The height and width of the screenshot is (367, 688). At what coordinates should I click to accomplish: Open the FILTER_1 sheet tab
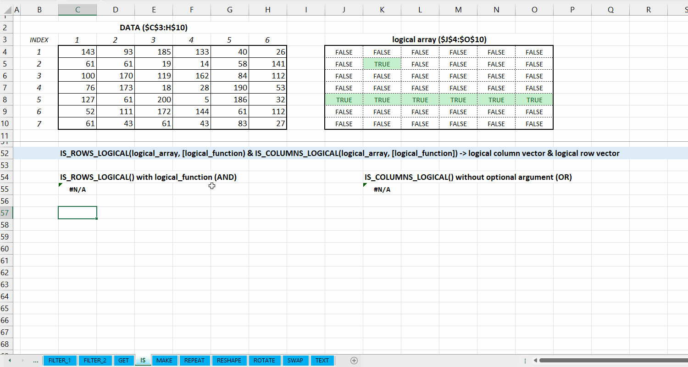coord(60,361)
